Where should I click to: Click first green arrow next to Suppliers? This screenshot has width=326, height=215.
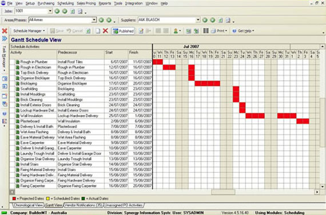[x=205, y=20]
